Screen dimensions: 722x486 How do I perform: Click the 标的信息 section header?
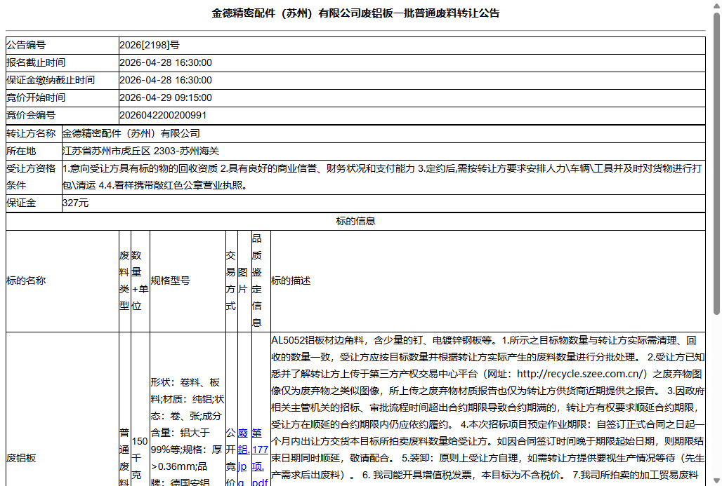[x=355, y=221]
